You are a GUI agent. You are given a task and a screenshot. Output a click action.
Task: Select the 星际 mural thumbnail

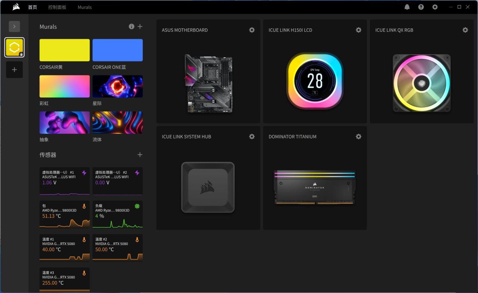tap(118, 86)
